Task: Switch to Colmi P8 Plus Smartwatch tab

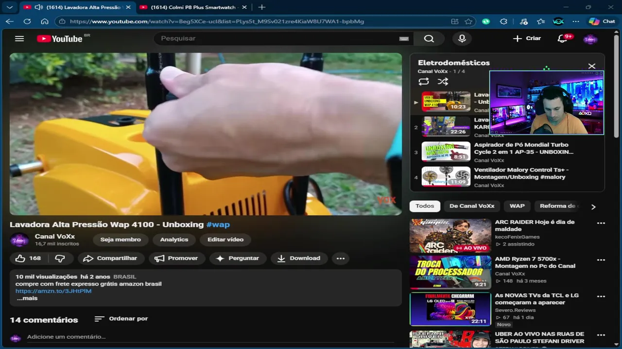Action: pos(193,7)
